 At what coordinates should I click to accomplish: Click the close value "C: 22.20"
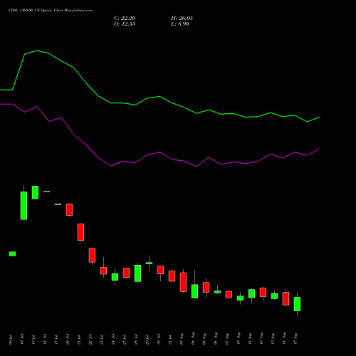pyautogui.click(x=125, y=19)
